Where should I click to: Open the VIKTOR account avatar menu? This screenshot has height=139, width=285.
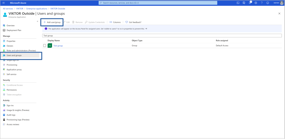(282, 3)
